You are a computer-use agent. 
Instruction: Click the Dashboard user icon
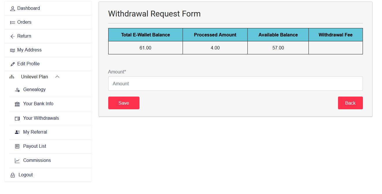pyautogui.click(x=12, y=9)
